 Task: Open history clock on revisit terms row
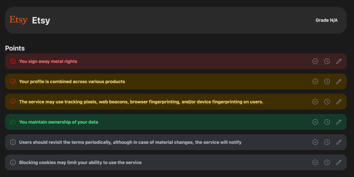click(327, 142)
